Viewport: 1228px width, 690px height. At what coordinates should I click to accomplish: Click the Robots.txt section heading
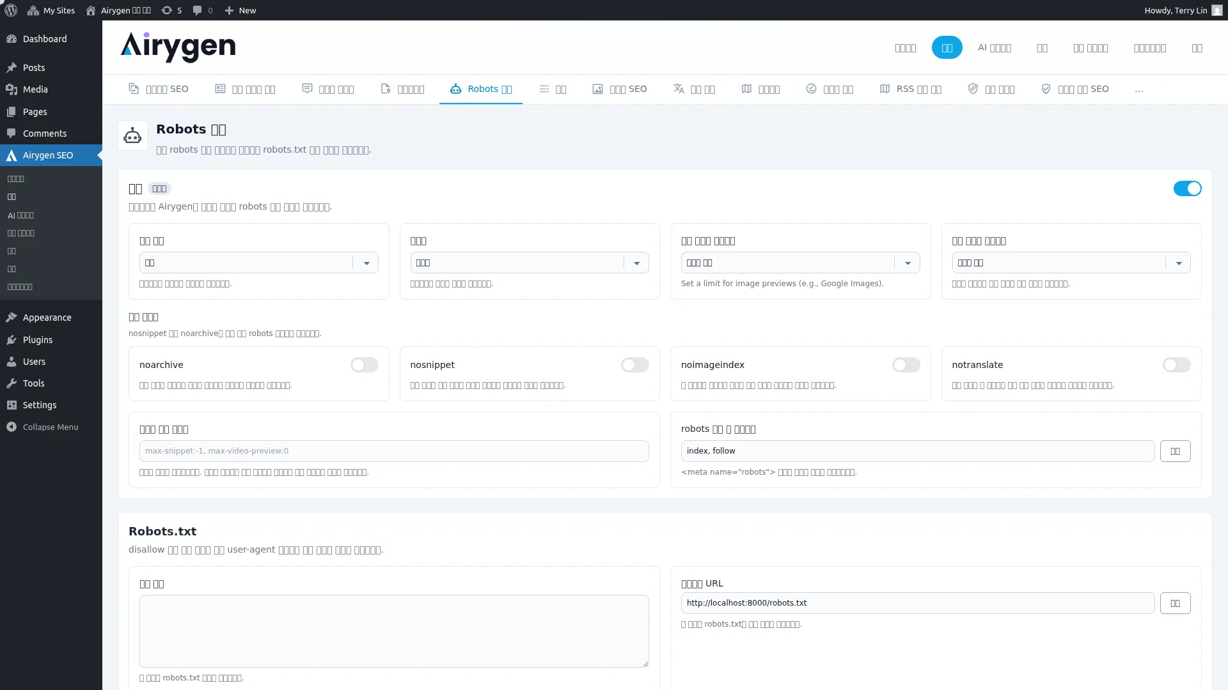(162, 532)
